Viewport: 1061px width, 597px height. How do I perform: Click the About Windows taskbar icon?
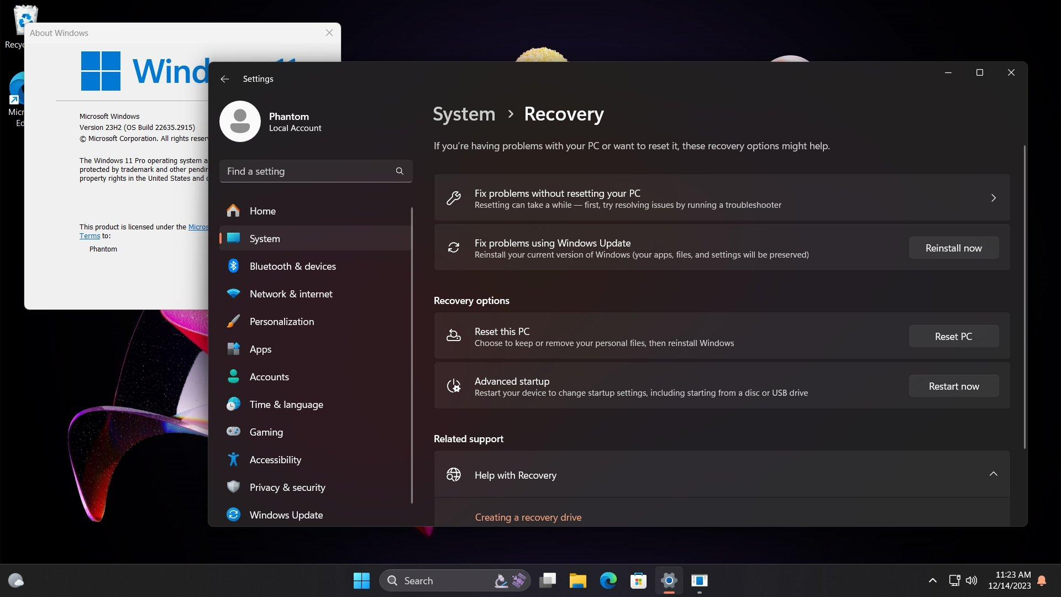coord(699,580)
